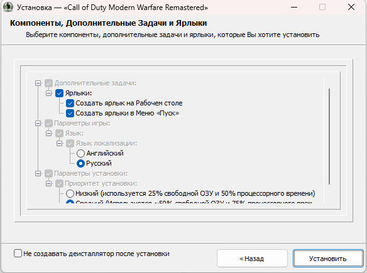This screenshot has height=273, width=367.
Task: Go back with the «Назад button
Action: tap(252, 259)
